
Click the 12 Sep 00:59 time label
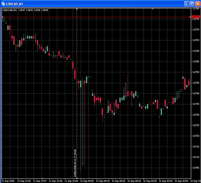[x=181, y=181]
